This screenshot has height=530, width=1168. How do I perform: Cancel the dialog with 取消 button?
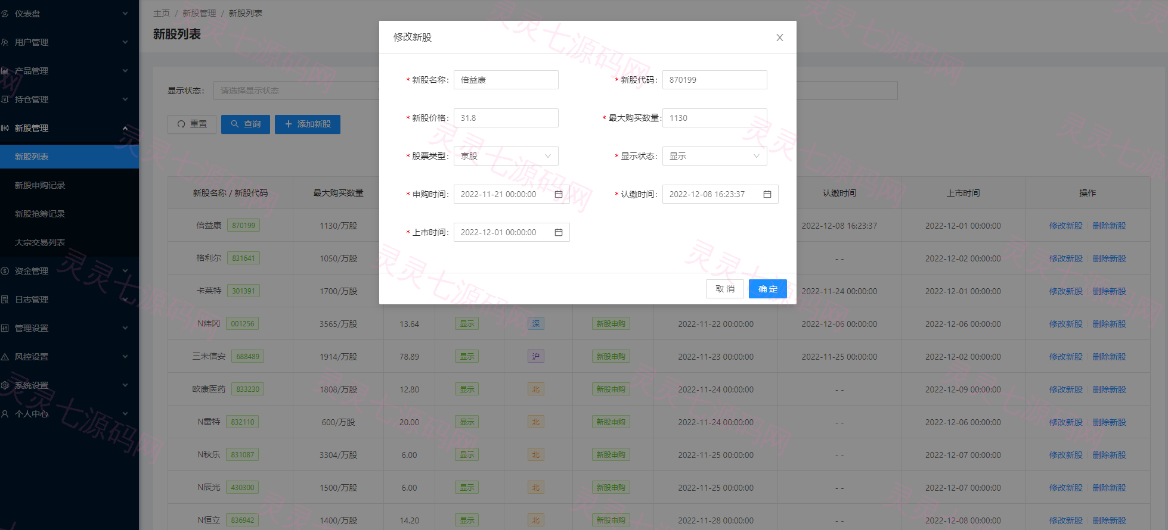click(x=725, y=289)
